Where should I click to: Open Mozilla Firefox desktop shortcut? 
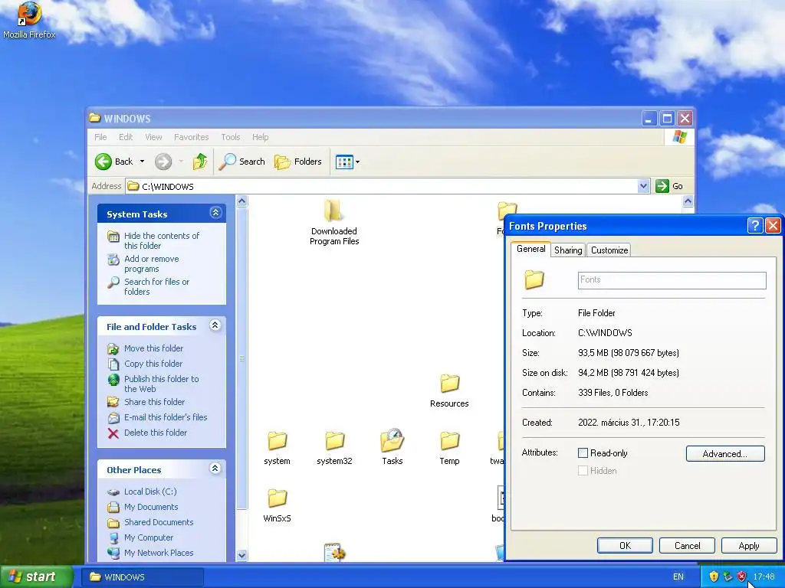29,21
